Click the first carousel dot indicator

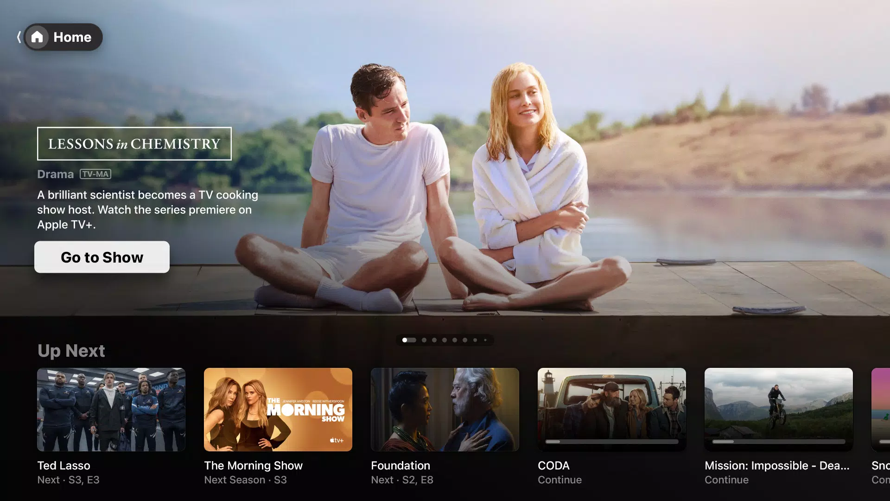(404, 340)
